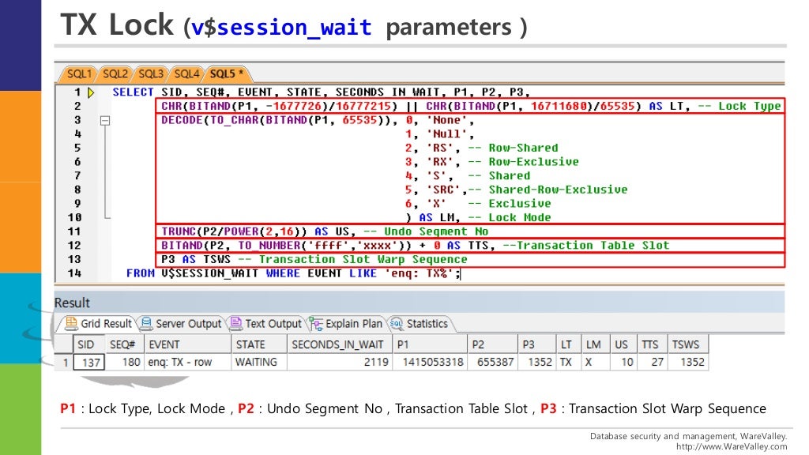Screen dimensions: 809x455
Task: Sort by the LM column header
Action: (x=596, y=344)
